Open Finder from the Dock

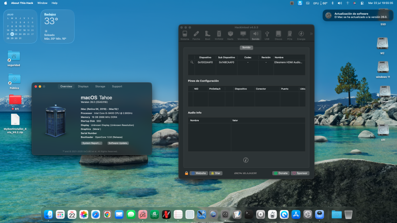pos(48,214)
